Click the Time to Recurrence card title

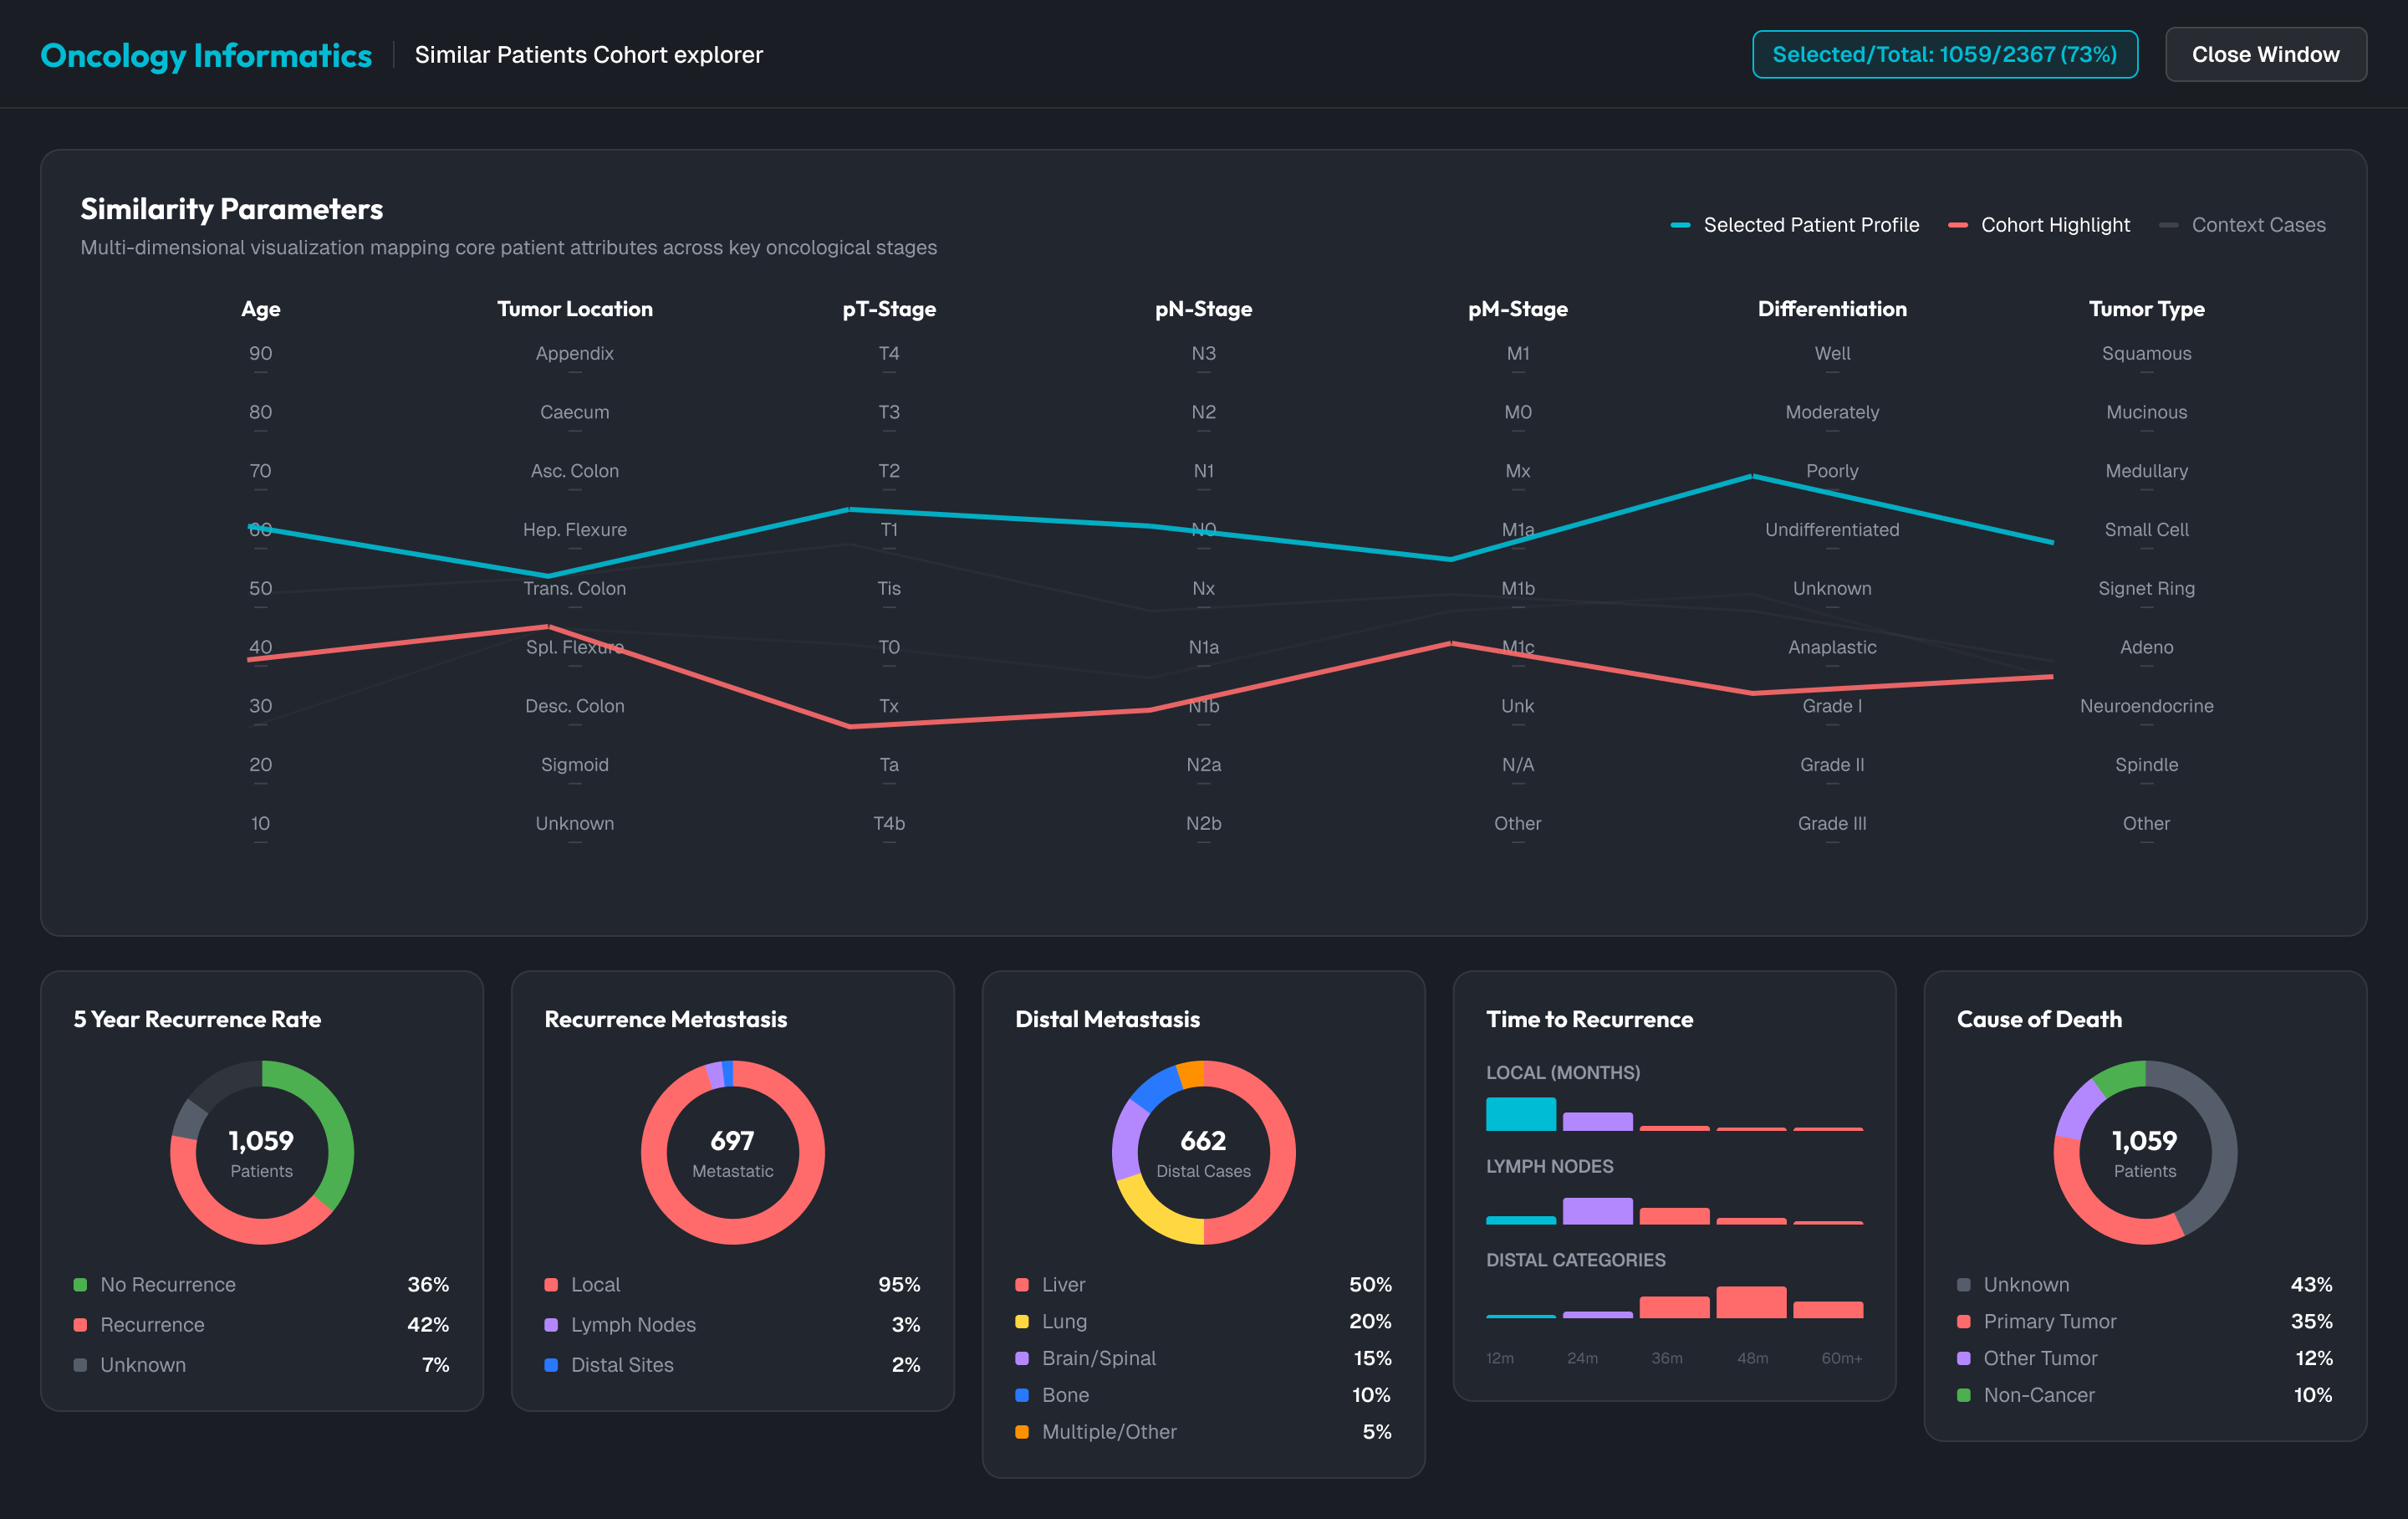pos(1590,1020)
